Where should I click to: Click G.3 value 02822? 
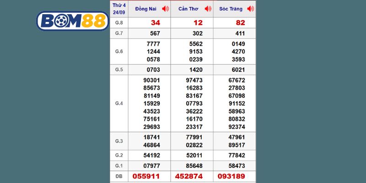(194, 145)
